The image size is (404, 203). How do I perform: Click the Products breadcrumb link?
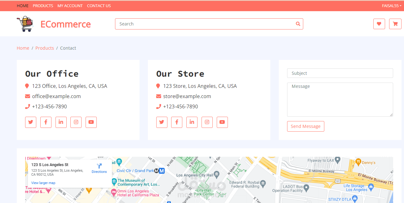(x=45, y=48)
